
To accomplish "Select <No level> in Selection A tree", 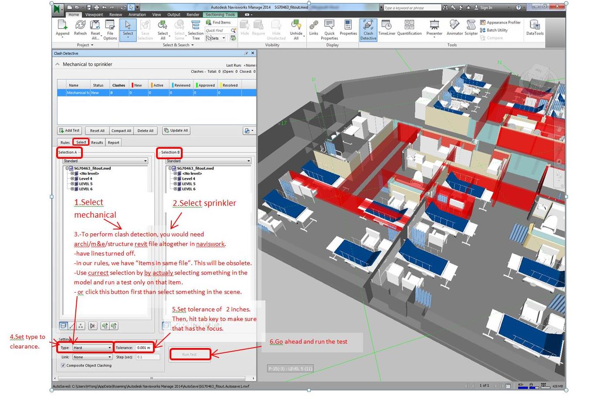I will click(x=89, y=173).
